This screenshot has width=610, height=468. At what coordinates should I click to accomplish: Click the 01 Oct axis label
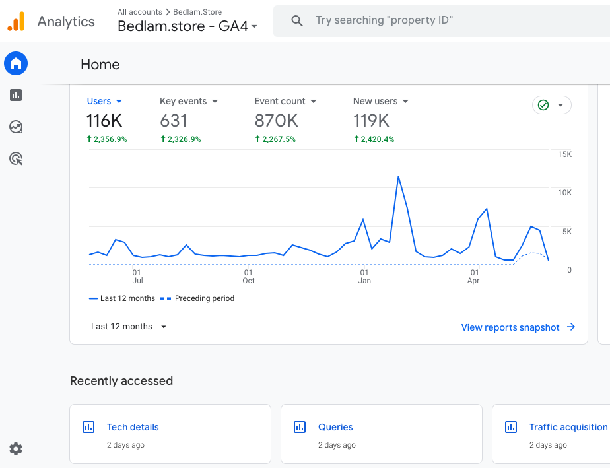pyautogui.click(x=249, y=277)
